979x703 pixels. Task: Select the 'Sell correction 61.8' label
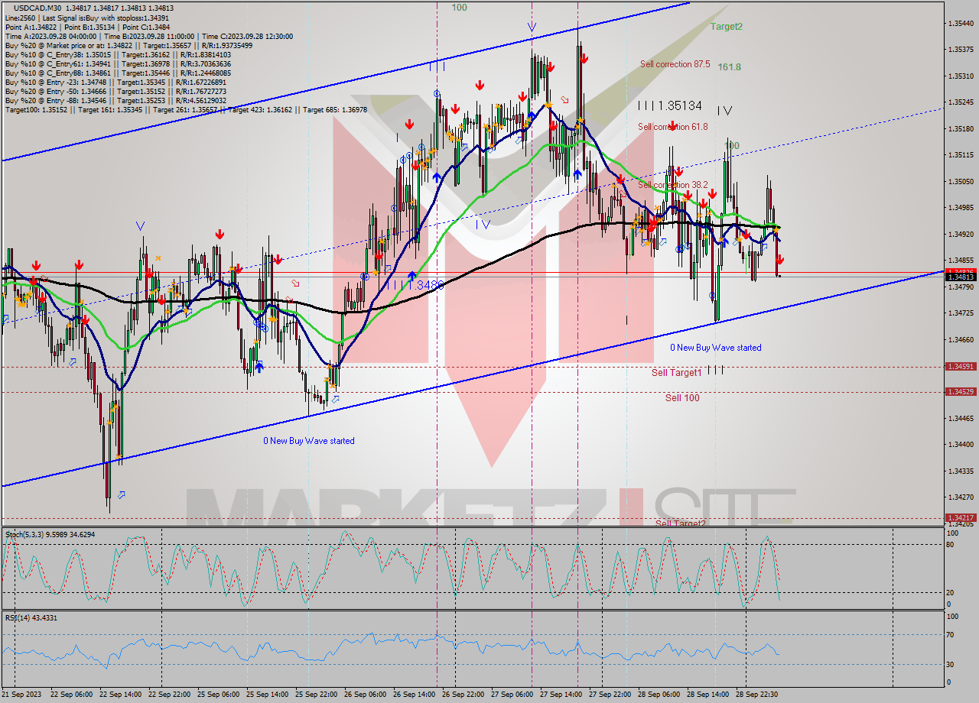point(673,127)
